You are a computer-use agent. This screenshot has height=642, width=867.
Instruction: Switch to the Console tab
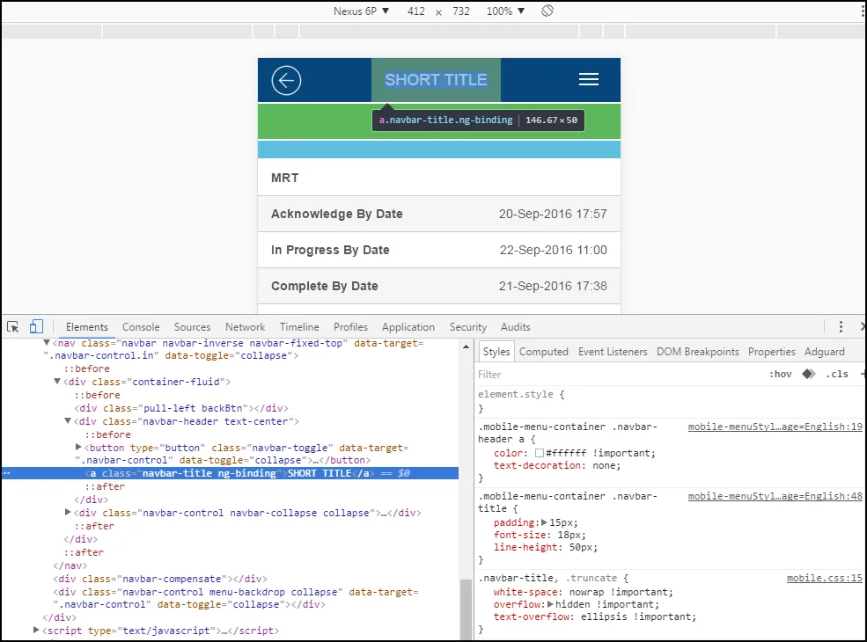(x=141, y=327)
